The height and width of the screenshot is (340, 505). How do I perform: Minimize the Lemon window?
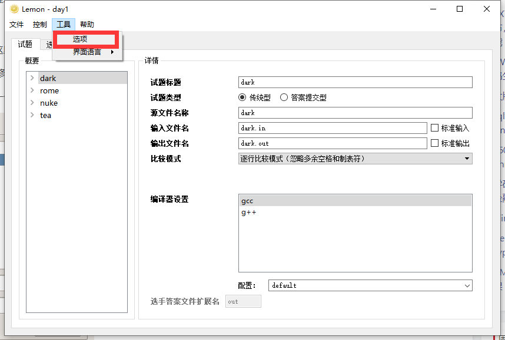433,9
